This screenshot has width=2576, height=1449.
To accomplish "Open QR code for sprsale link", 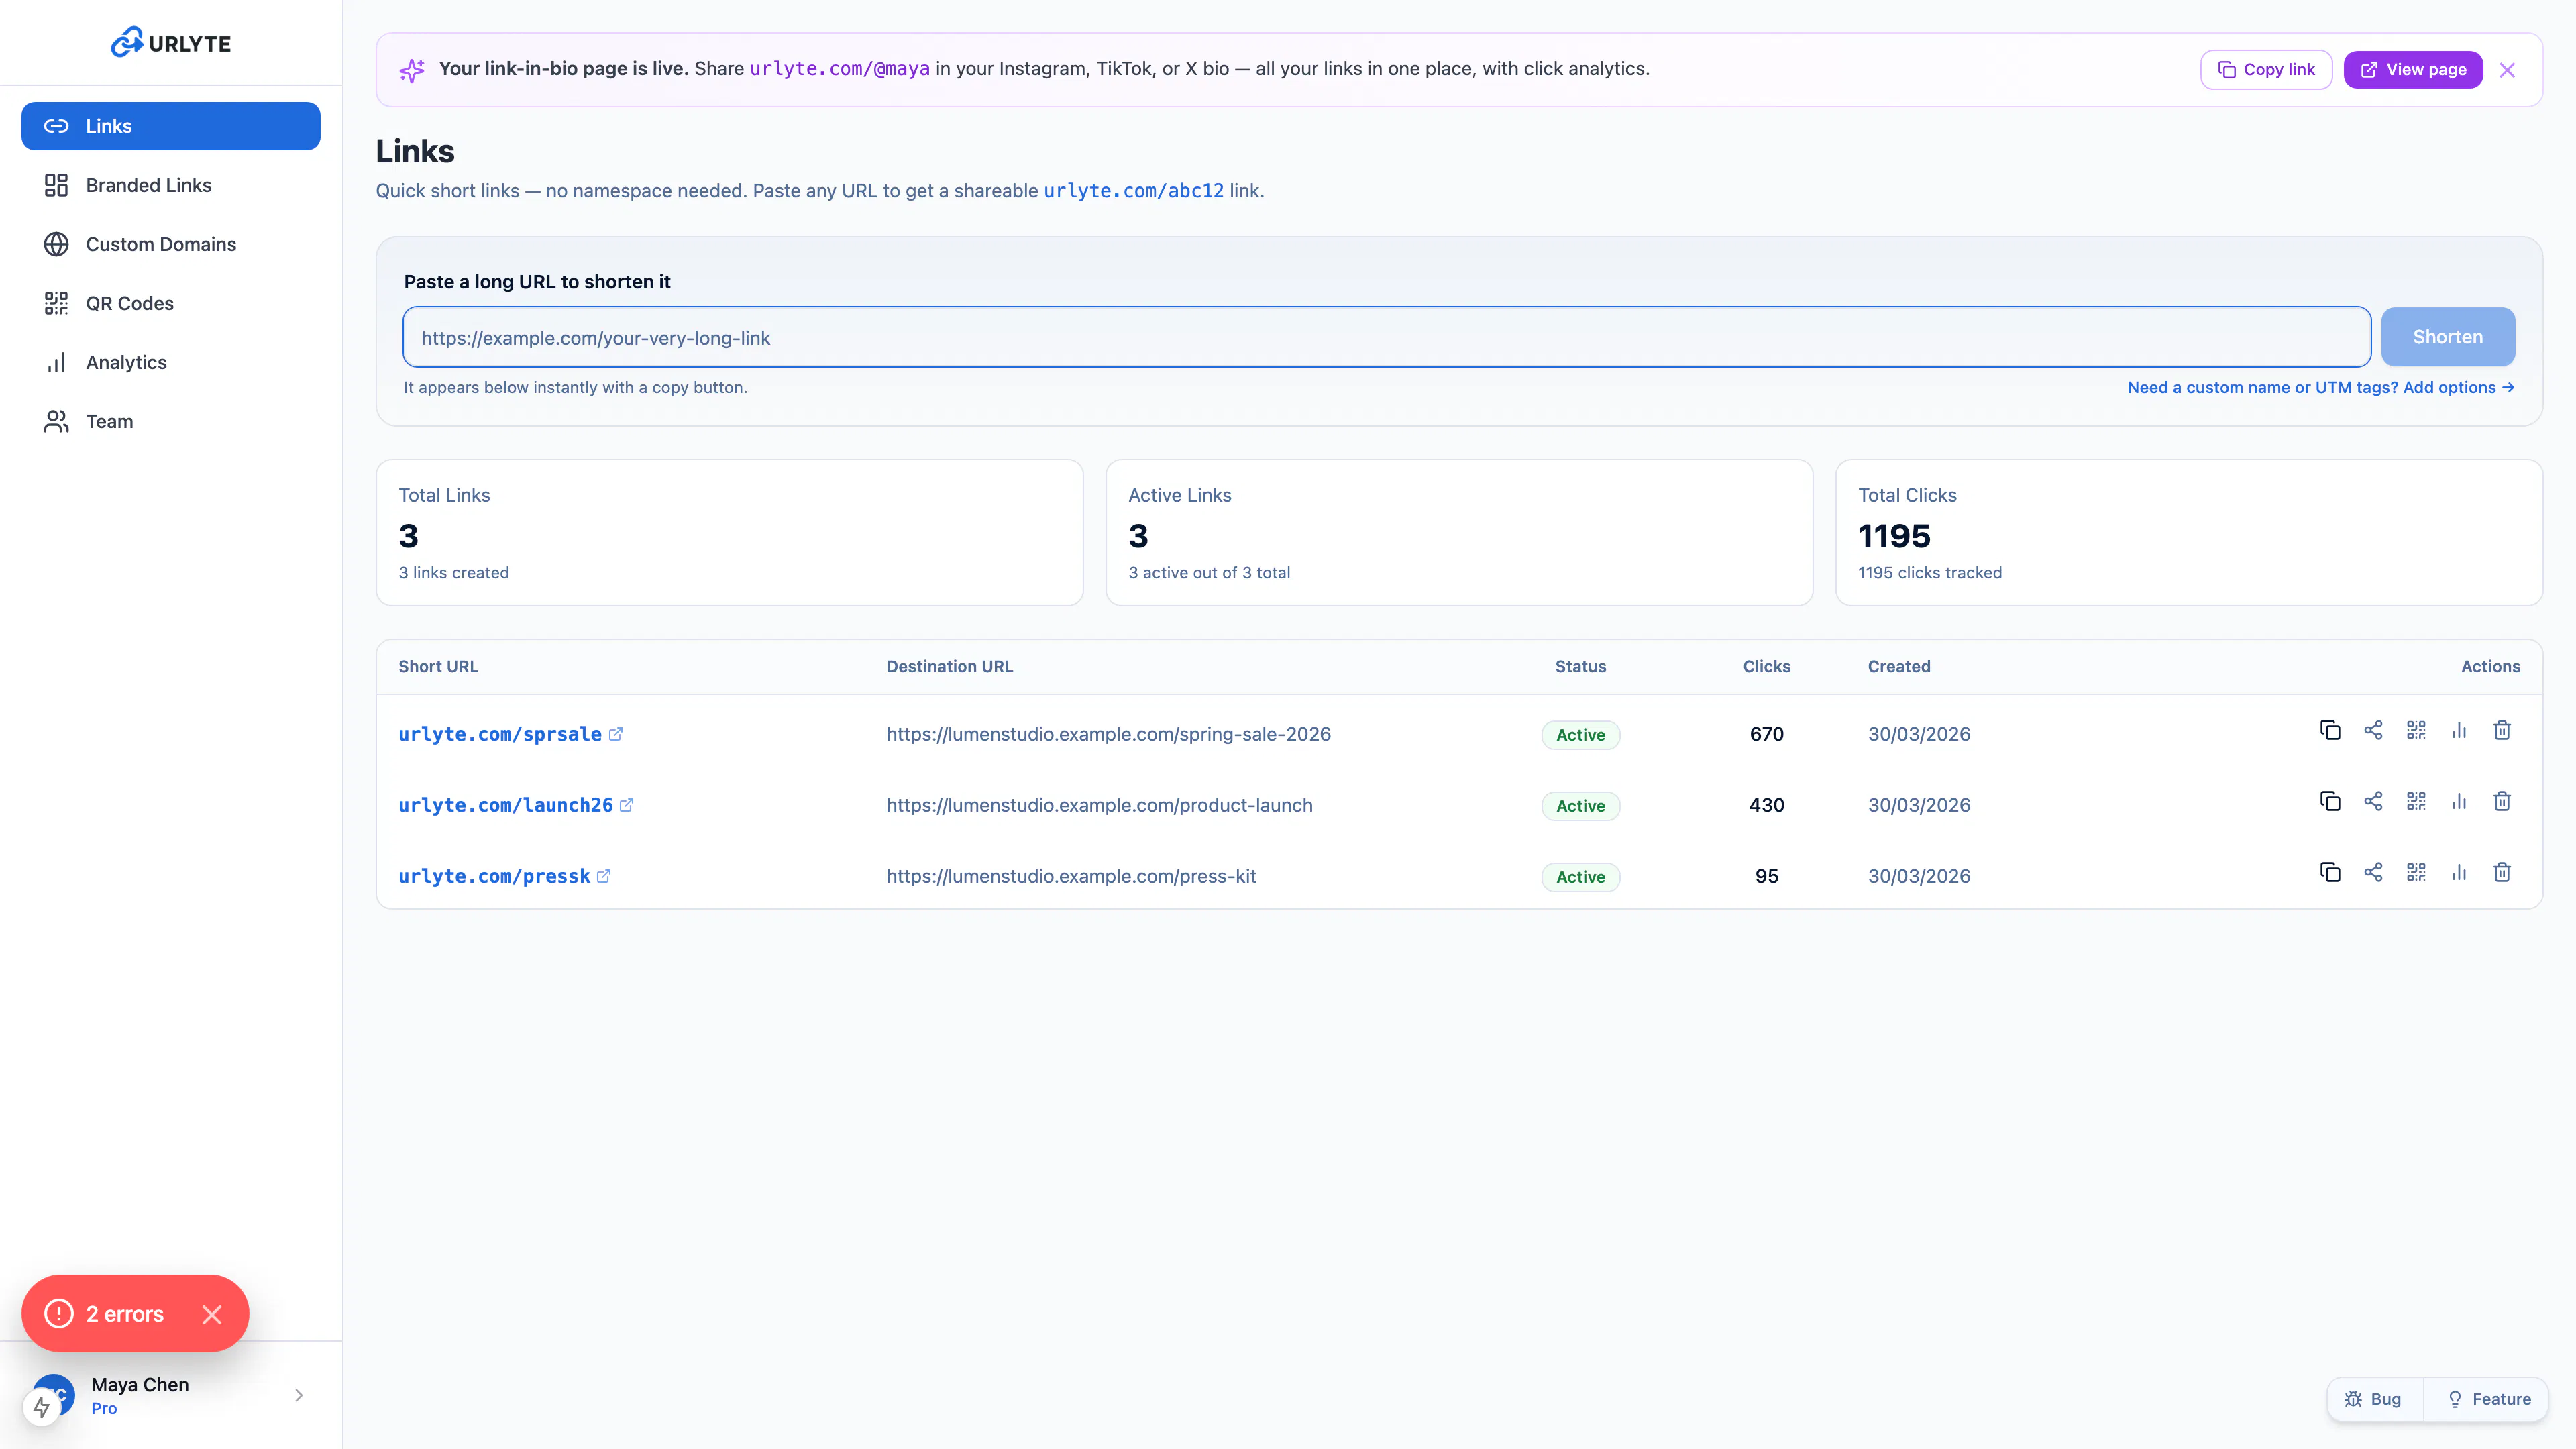I will tap(2416, 731).
